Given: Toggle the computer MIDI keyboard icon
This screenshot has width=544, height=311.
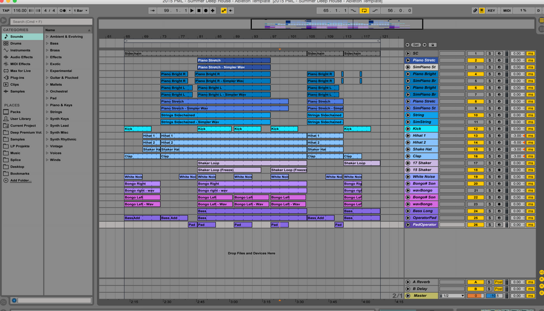Looking at the screenshot, I should [482, 11].
